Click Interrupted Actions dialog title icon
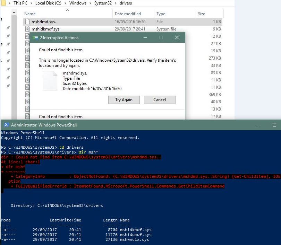281x245 pixels. (x=35, y=37)
